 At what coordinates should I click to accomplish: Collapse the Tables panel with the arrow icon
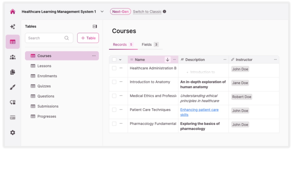pos(94,26)
